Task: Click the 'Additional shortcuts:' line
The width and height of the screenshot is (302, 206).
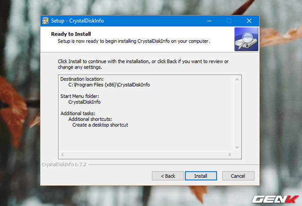Action: pos(90,119)
